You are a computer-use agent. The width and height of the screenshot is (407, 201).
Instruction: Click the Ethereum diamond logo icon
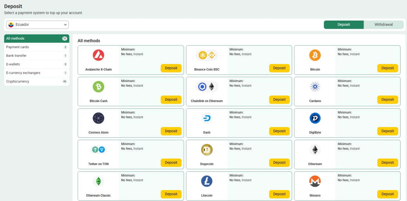pyautogui.click(x=315, y=149)
